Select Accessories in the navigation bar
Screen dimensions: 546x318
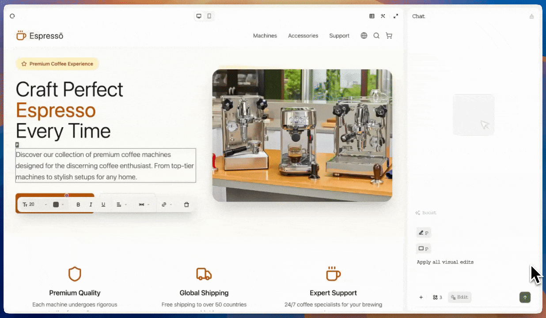(x=303, y=36)
